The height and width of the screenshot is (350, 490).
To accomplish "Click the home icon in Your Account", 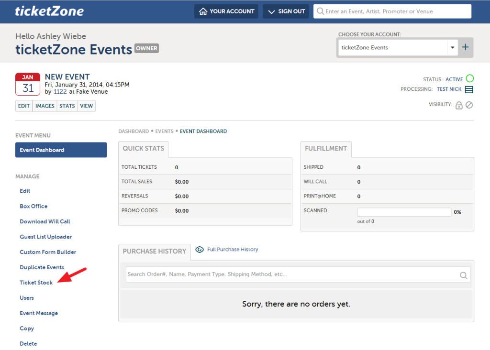I will pos(203,11).
